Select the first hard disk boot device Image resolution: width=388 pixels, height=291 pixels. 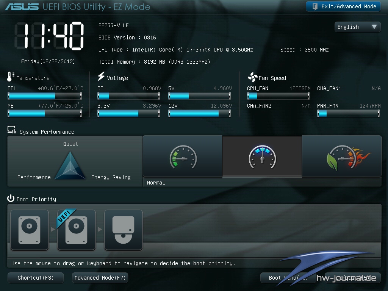(30, 230)
